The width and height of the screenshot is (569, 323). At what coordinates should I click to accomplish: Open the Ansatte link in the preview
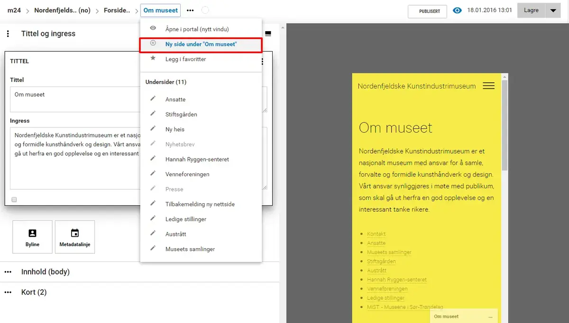tap(376, 243)
